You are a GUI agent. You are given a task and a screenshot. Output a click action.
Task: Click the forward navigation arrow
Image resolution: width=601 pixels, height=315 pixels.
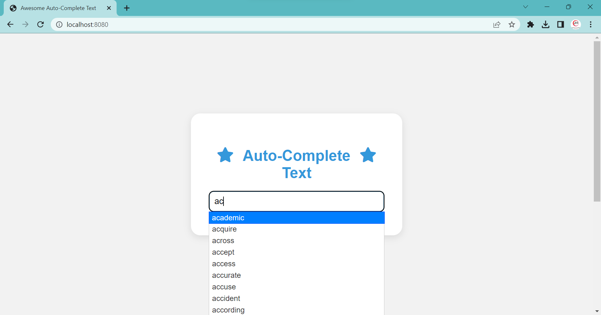25,24
